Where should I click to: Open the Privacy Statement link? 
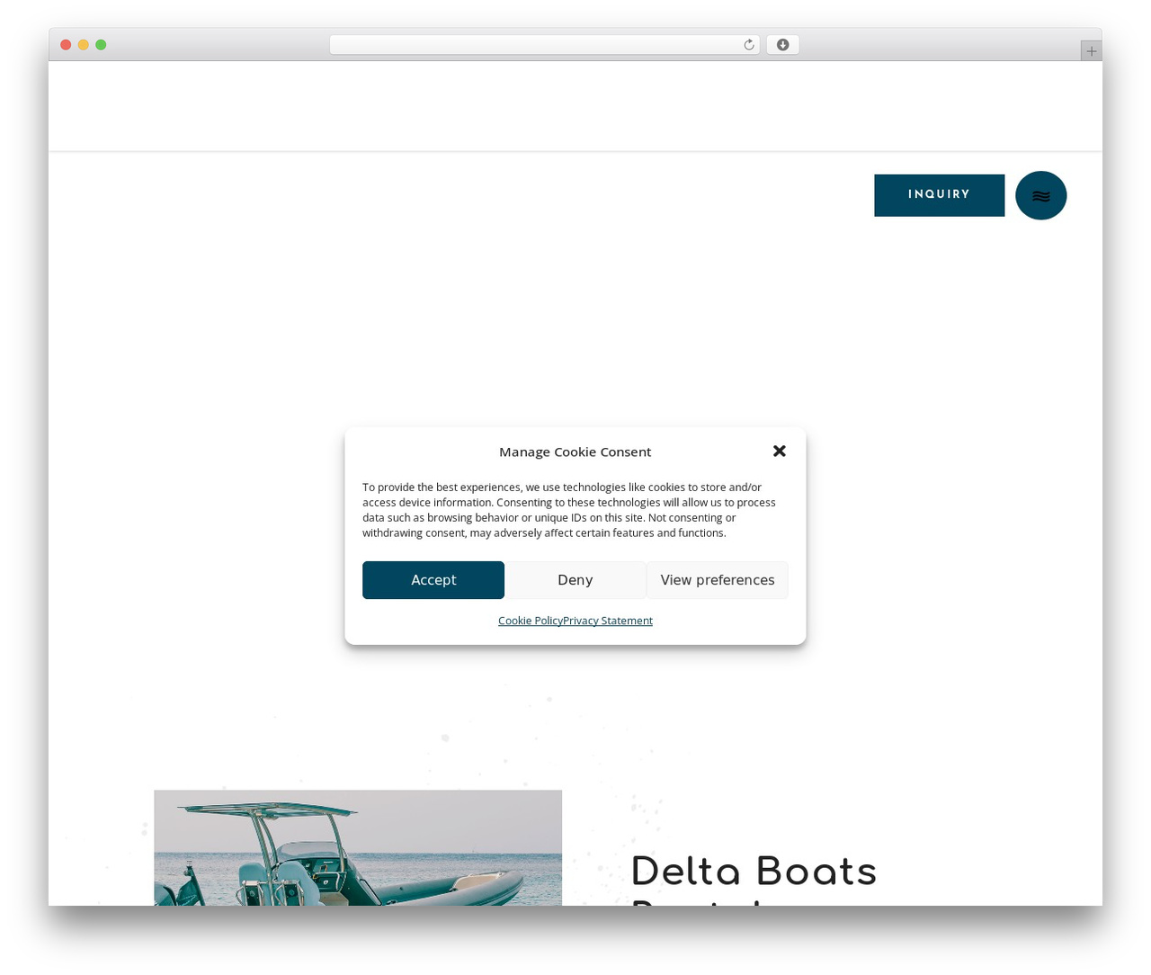(x=608, y=621)
